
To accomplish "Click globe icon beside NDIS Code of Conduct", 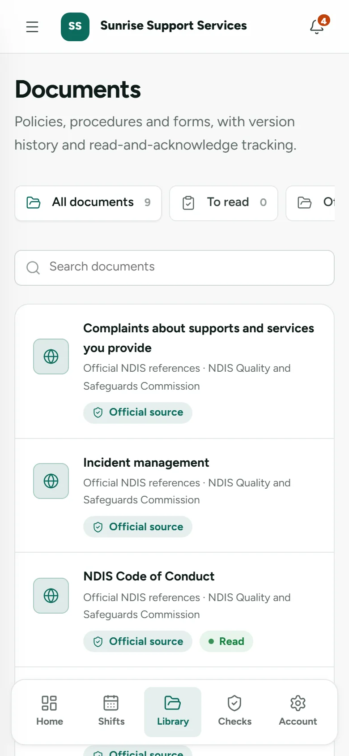I will (x=51, y=596).
